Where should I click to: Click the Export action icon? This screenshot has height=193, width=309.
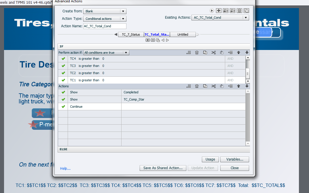232,11
